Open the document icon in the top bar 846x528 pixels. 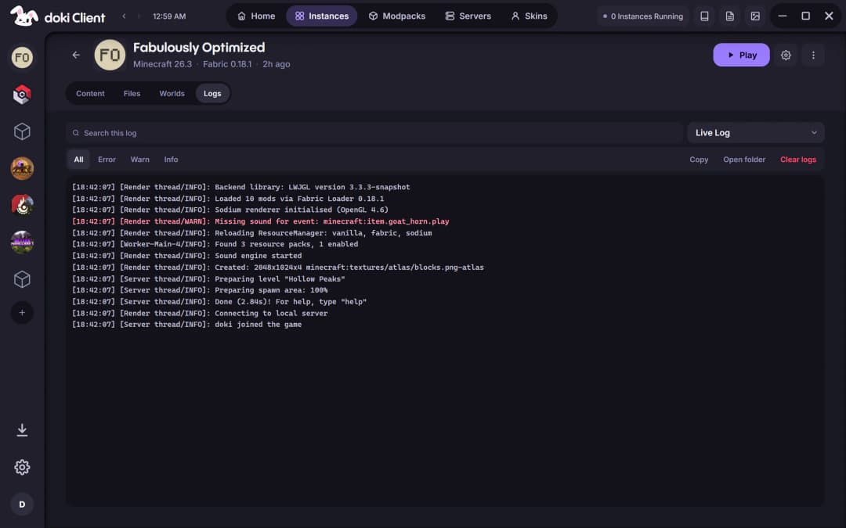(729, 16)
